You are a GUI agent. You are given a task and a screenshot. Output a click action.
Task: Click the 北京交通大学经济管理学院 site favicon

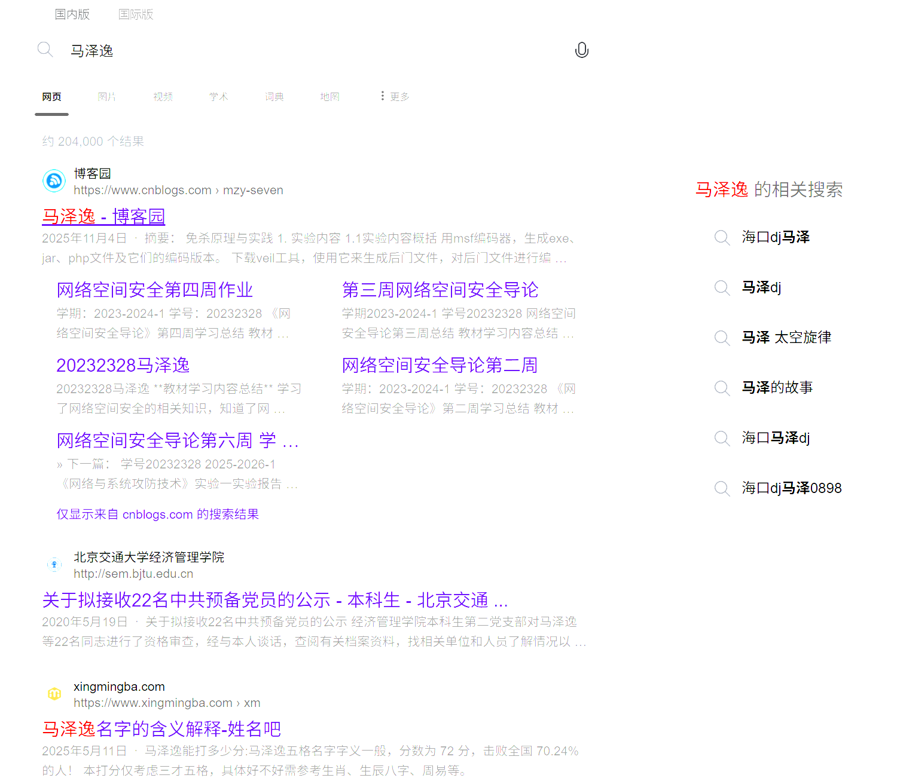point(54,564)
